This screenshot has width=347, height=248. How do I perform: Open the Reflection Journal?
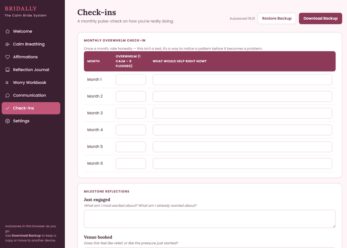(31, 70)
